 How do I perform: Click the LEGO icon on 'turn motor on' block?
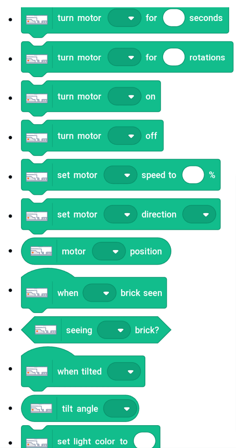tap(37, 98)
